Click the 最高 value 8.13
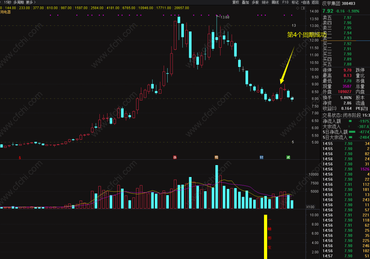 pos(347,76)
